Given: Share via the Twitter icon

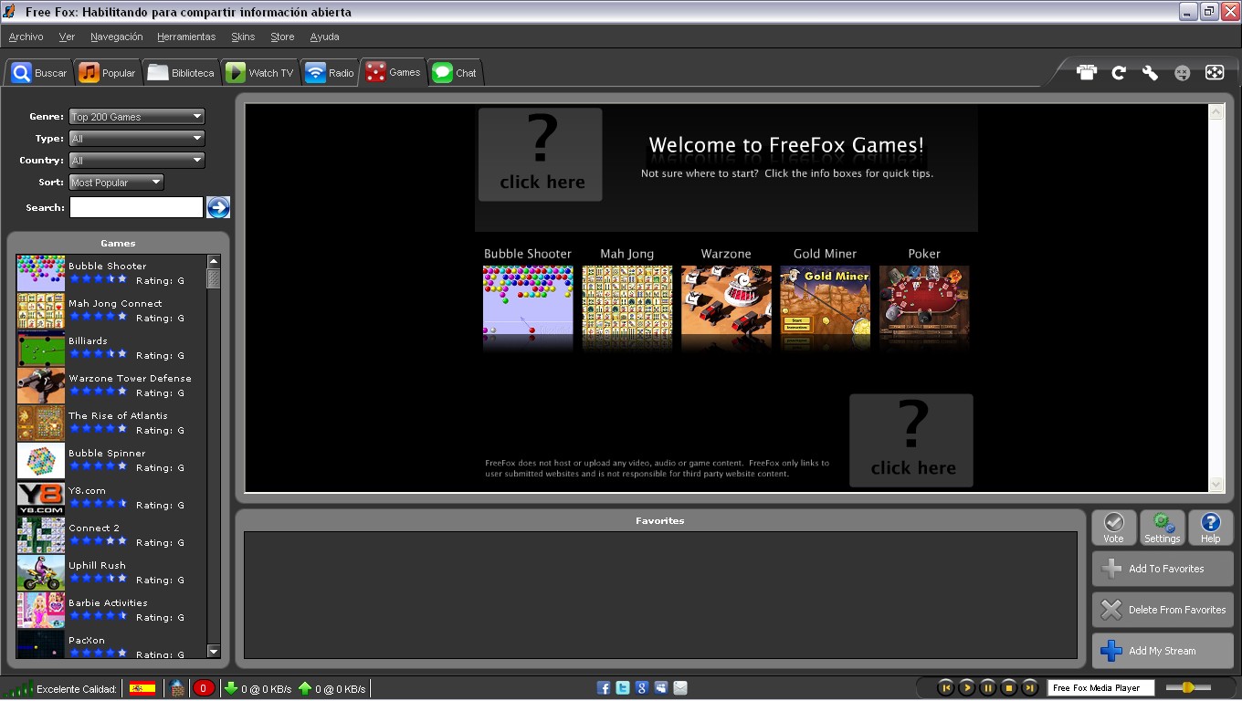Looking at the screenshot, I should coord(623,688).
